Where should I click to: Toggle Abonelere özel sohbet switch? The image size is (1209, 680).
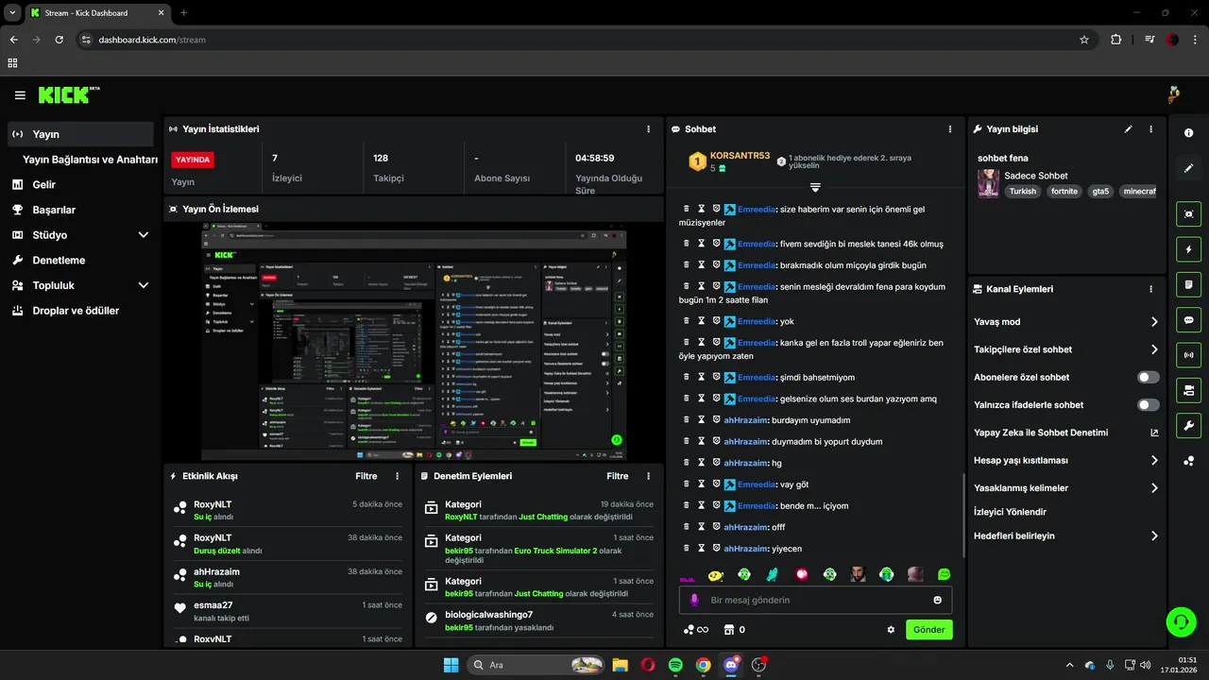click(1149, 377)
